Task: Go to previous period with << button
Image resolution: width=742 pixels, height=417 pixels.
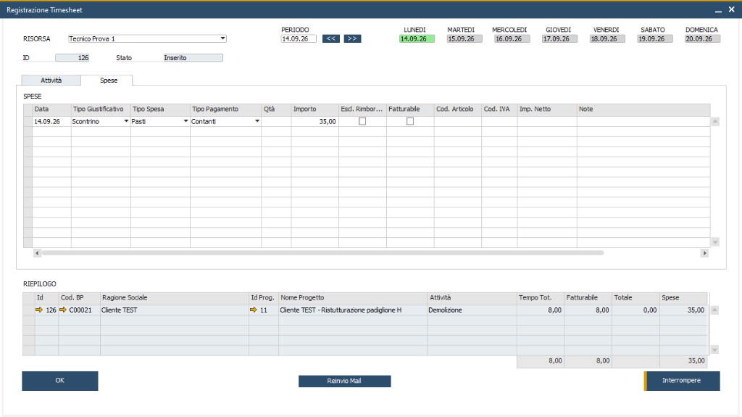Action: tap(330, 39)
